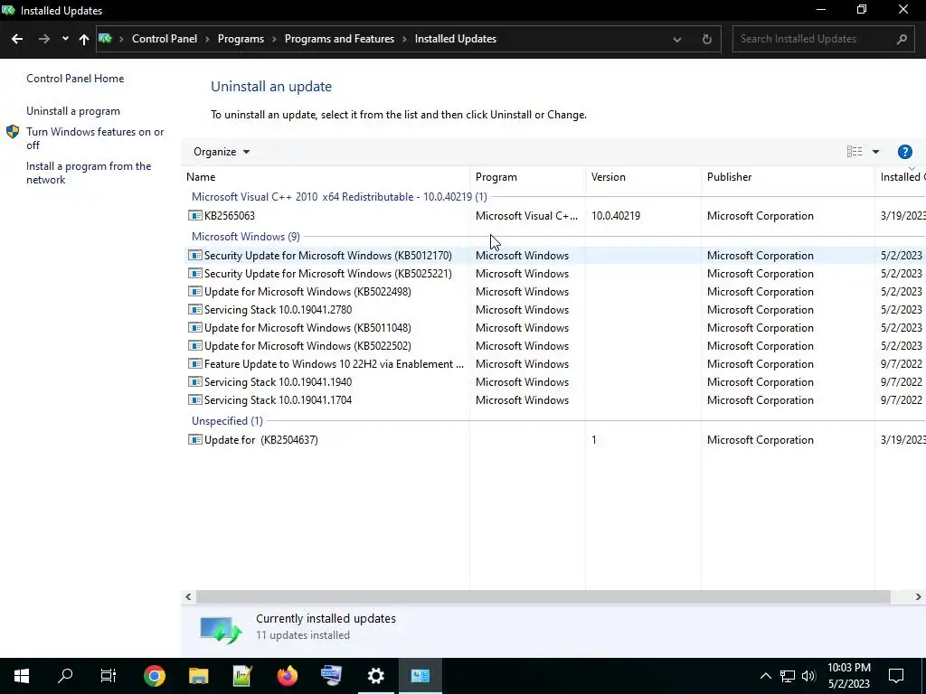Sort by the Installed On column header
This screenshot has height=694, width=926.
900,177
